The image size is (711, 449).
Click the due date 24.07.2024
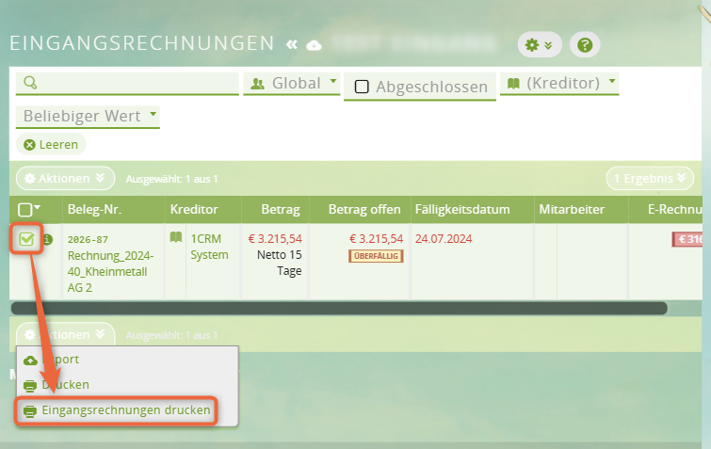click(444, 239)
